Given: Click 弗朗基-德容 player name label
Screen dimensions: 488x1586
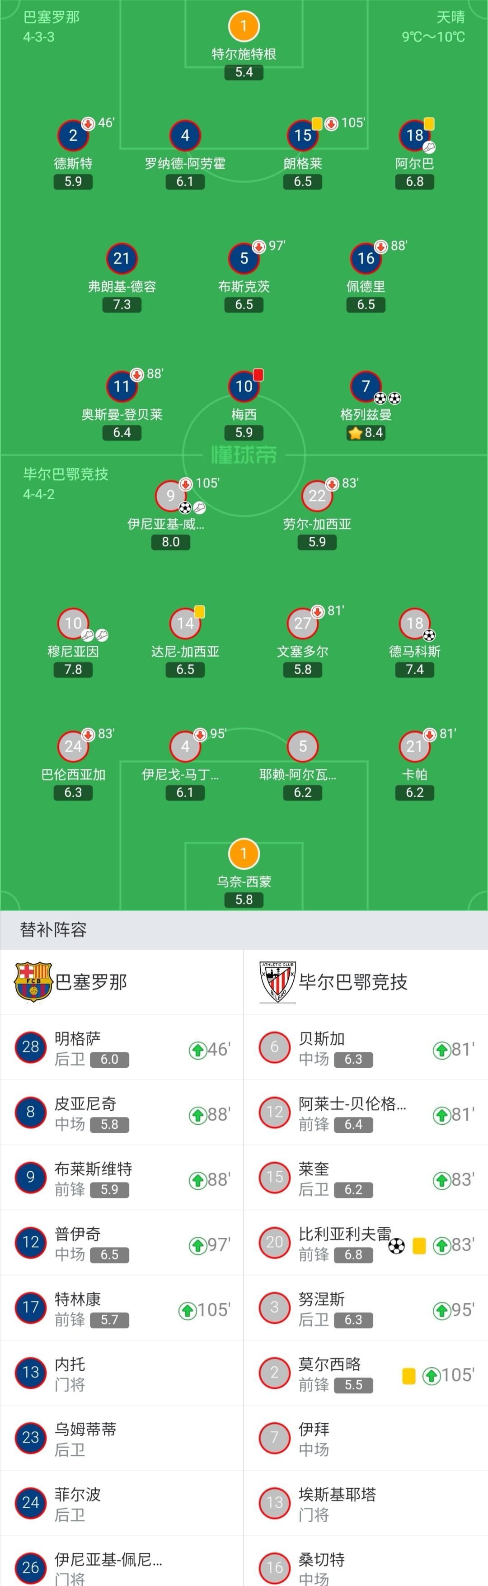Looking at the screenshot, I should click(122, 286).
